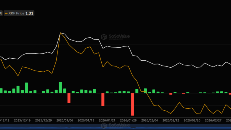Screen dimensions: 231x130
Task: Click the 2025/12/29 date label
Action: [44, 120]
